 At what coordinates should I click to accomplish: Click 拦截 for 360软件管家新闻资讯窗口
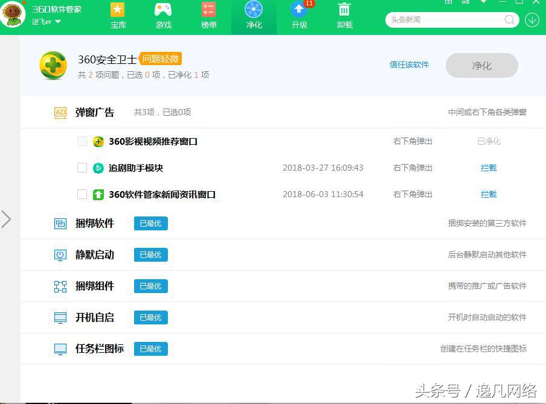[x=489, y=194]
